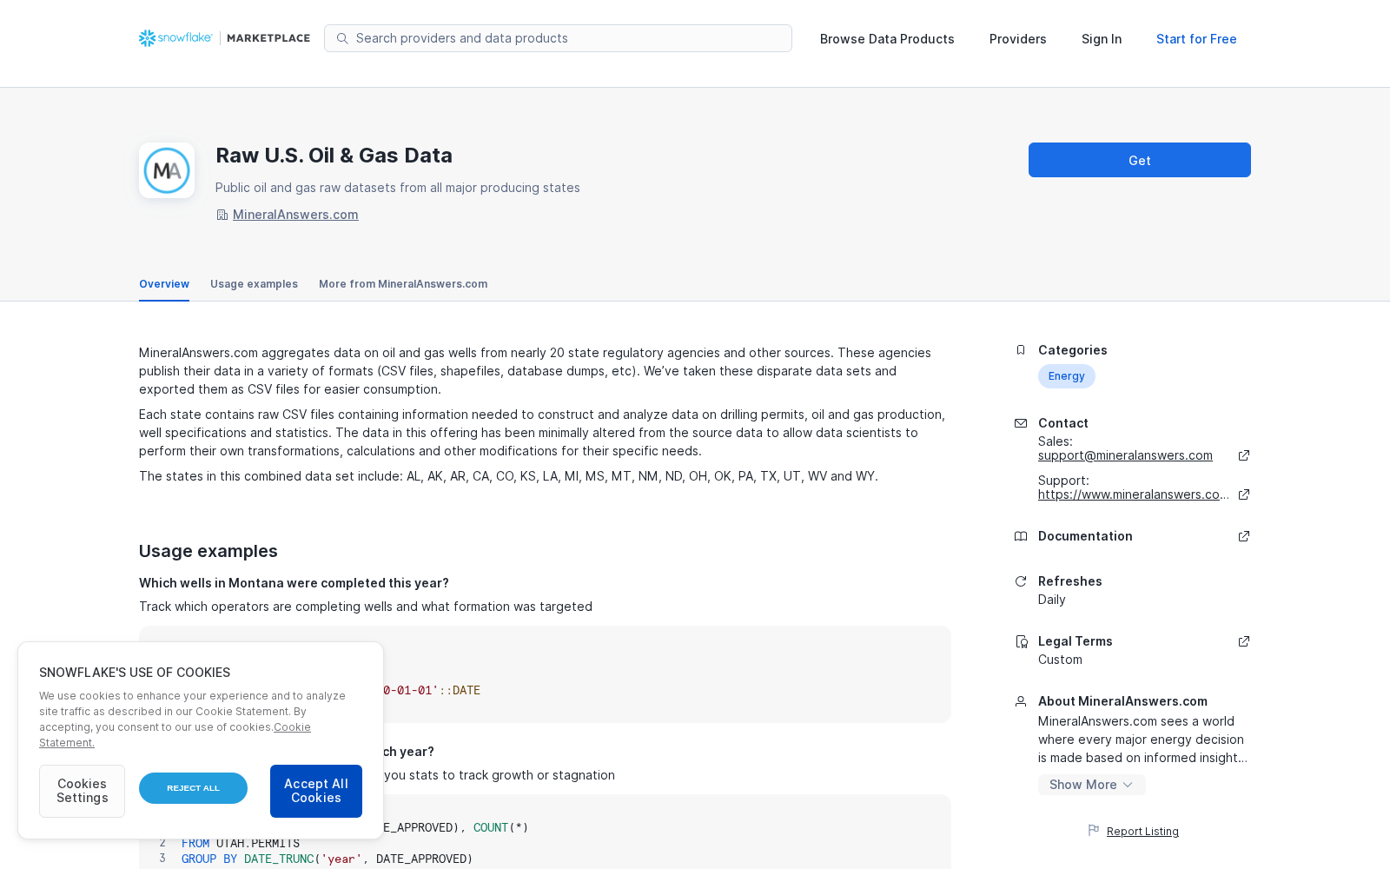Open the mineralanswers.com support URL link
This screenshot has height=869, width=1390.
click(1133, 494)
